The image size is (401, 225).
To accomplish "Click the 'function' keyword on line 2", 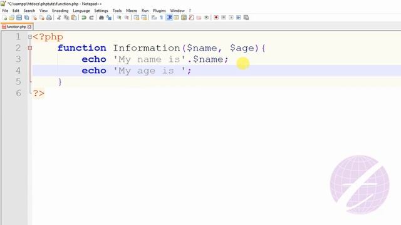I will (82, 48).
